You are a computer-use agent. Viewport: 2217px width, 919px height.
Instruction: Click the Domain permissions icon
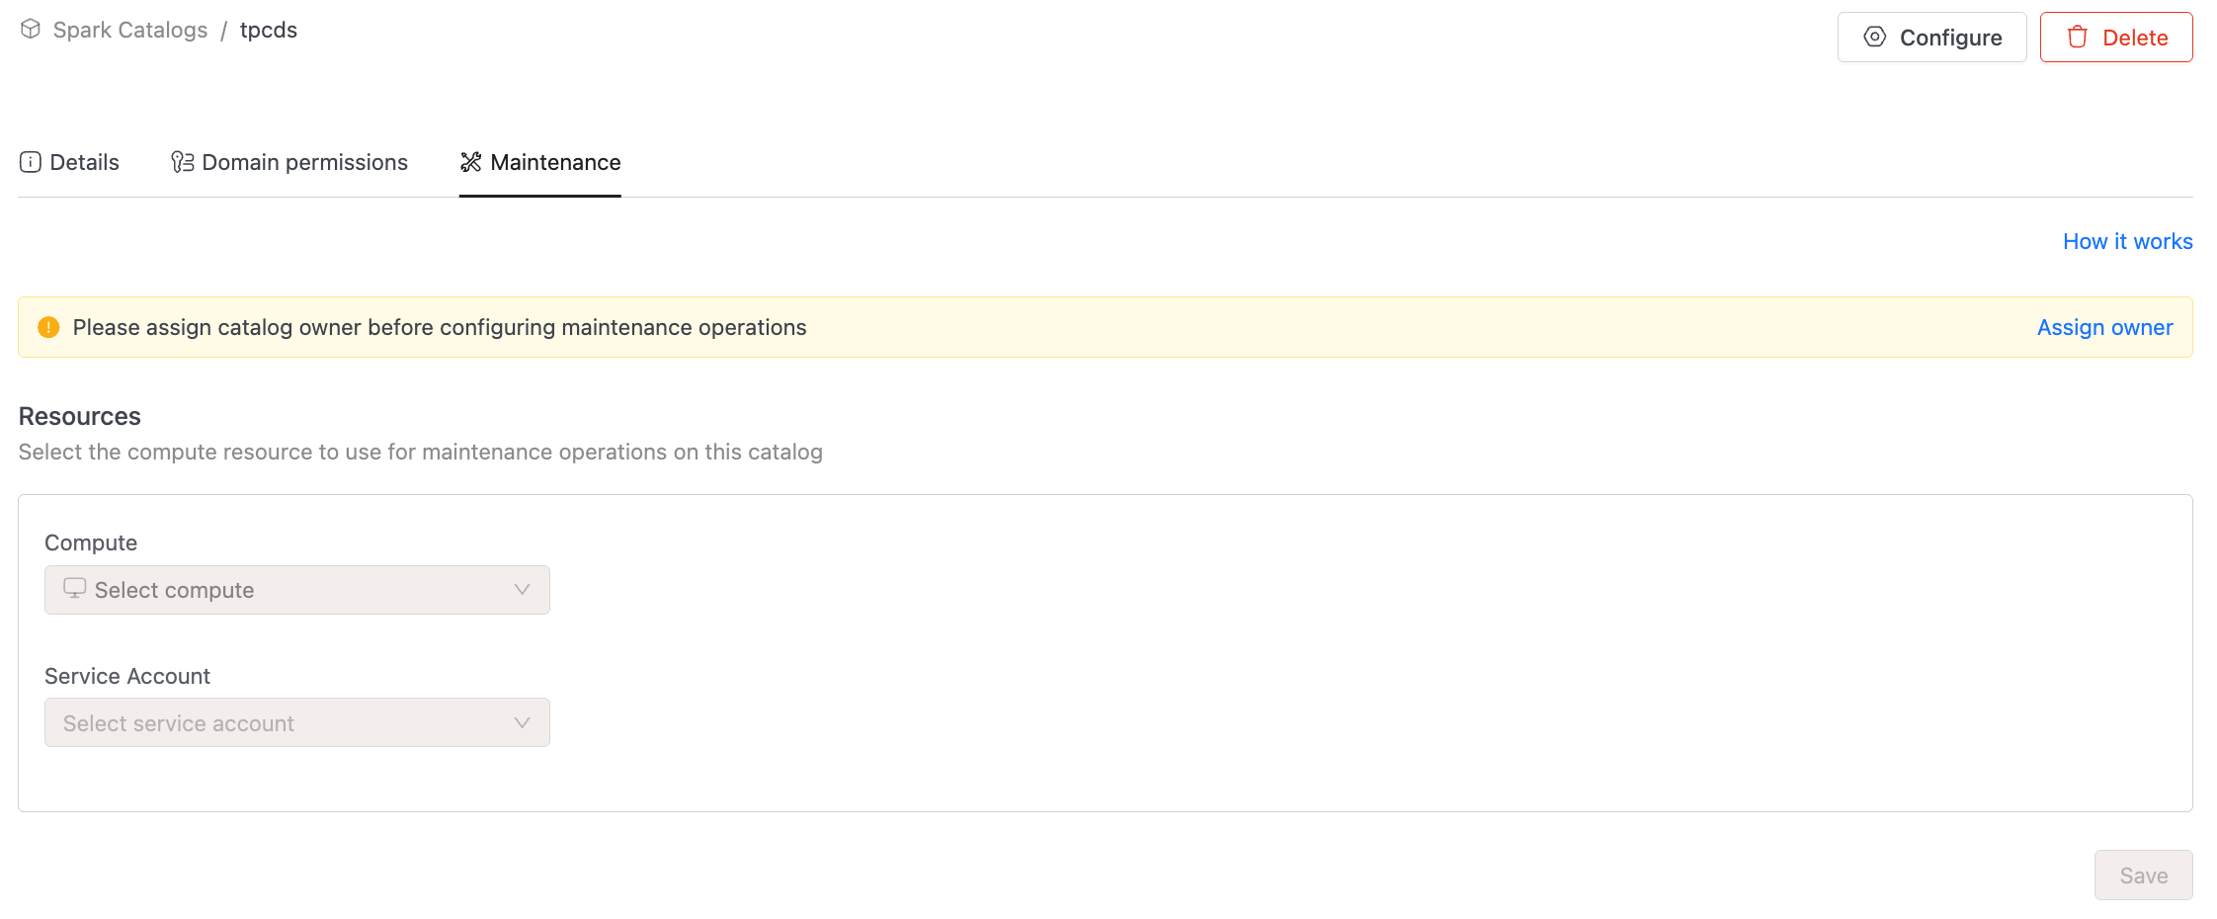tap(183, 162)
